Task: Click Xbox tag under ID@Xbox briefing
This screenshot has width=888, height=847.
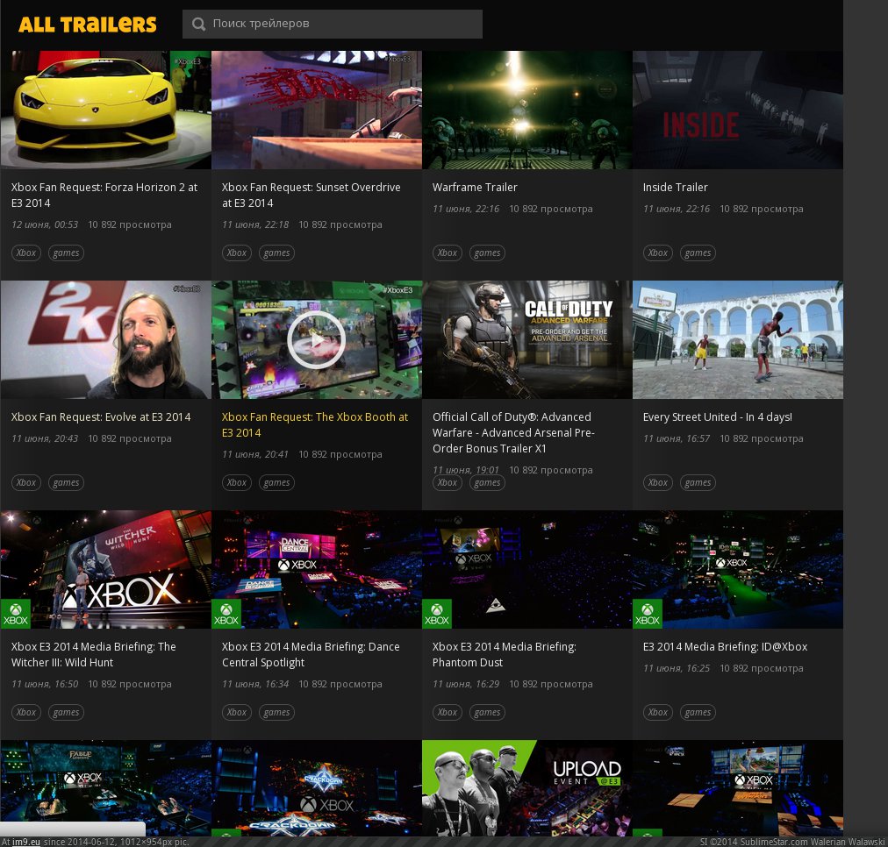Action: point(658,712)
